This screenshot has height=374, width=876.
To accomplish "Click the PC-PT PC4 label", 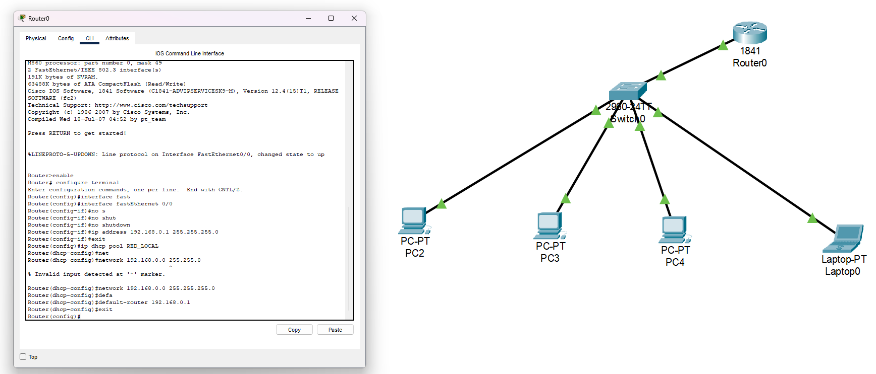I will 675,256.
